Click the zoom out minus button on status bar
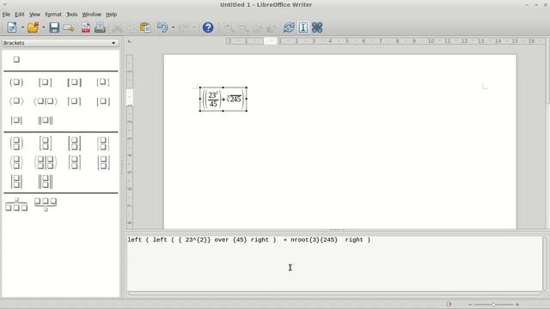 tap(470, 305)
